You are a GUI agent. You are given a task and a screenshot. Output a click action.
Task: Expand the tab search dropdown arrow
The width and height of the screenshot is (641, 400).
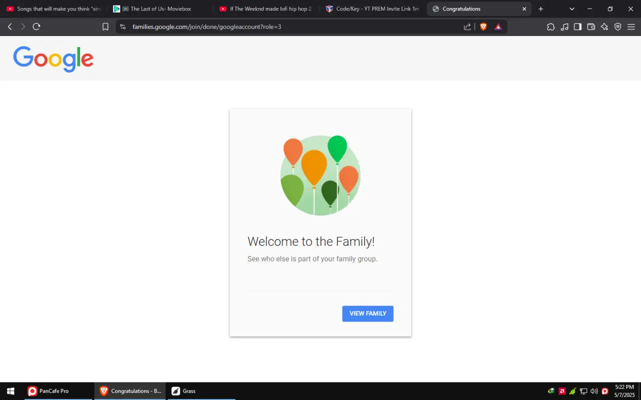572,9
